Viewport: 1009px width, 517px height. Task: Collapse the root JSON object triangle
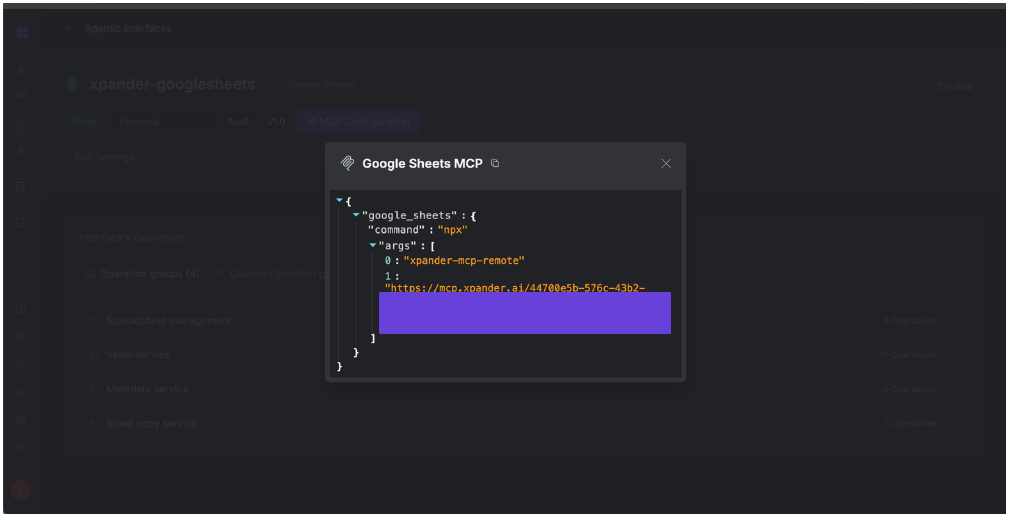(x=339, y=200)
